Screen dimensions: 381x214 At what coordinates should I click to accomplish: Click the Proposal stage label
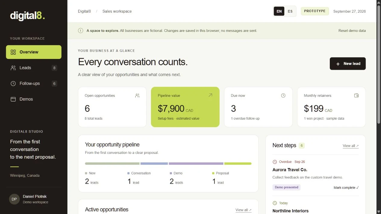pos(223,173)
